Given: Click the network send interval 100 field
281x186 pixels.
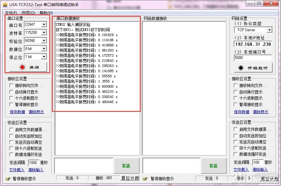Looking at the screenshot, I should [x=258, y=162].
